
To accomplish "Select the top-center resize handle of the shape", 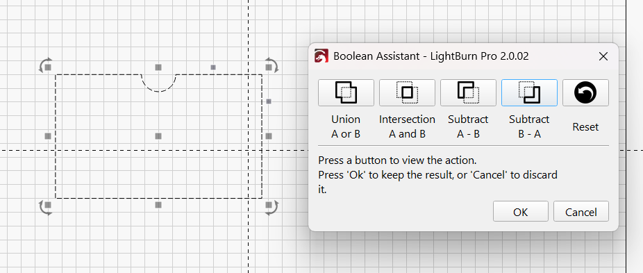I will pos(158,67).
